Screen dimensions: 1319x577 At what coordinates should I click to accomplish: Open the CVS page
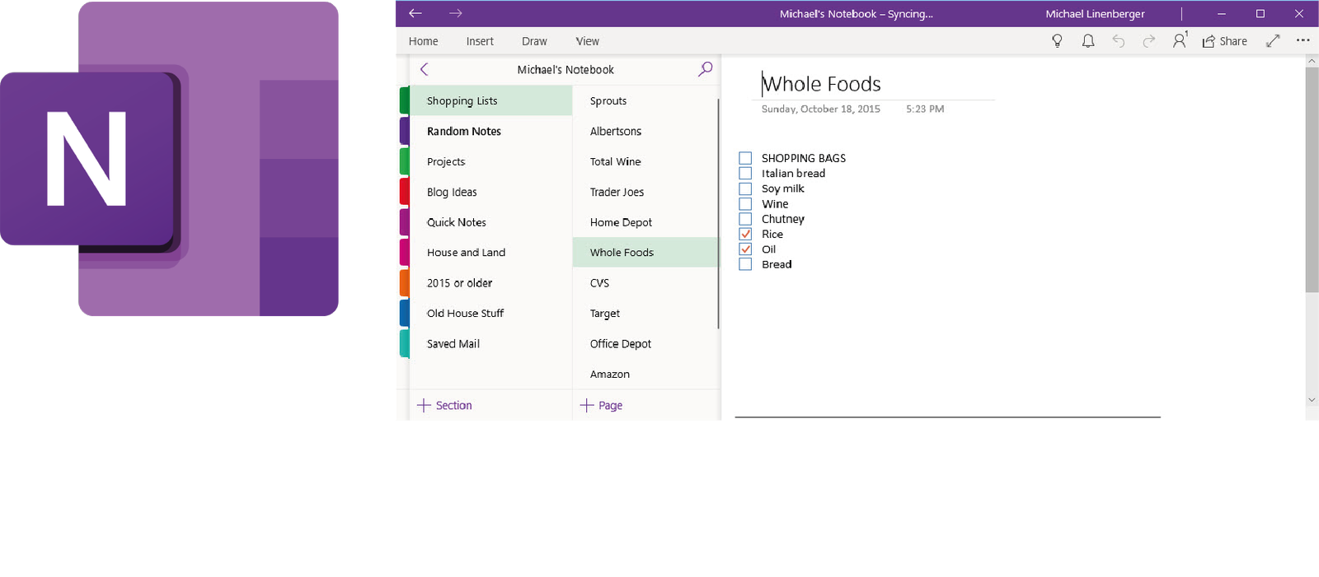[645, 283]
